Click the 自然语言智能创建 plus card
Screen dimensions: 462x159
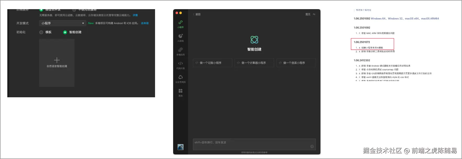pyautogui.click(x=57, y=63)
